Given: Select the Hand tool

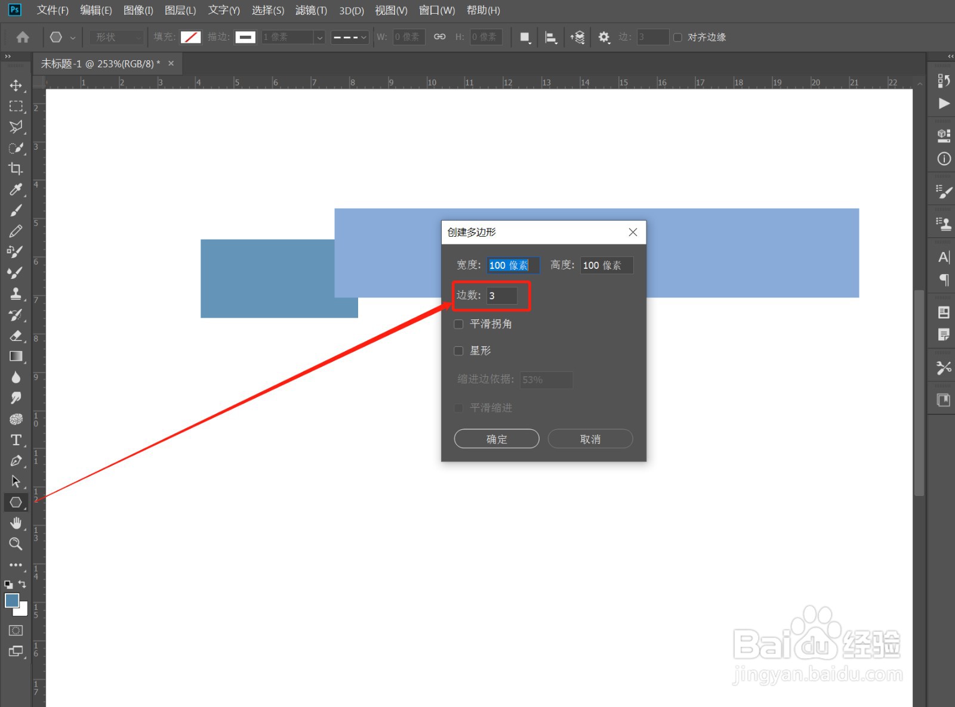Looking at the screenshot, I should point(16,523).
